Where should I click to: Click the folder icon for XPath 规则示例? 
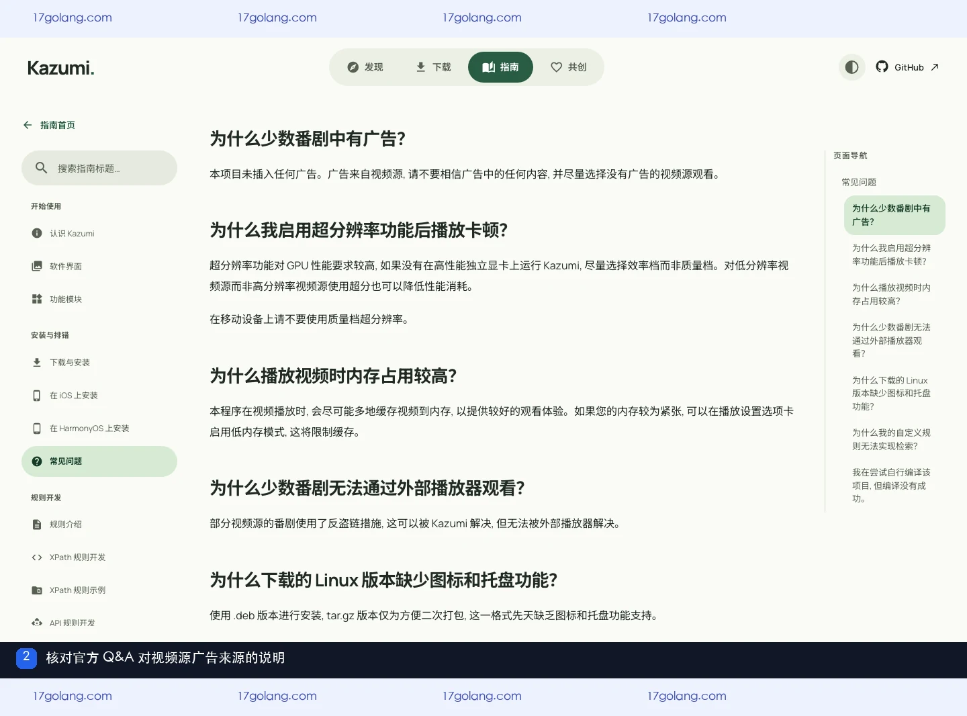[x=37, y=590]
